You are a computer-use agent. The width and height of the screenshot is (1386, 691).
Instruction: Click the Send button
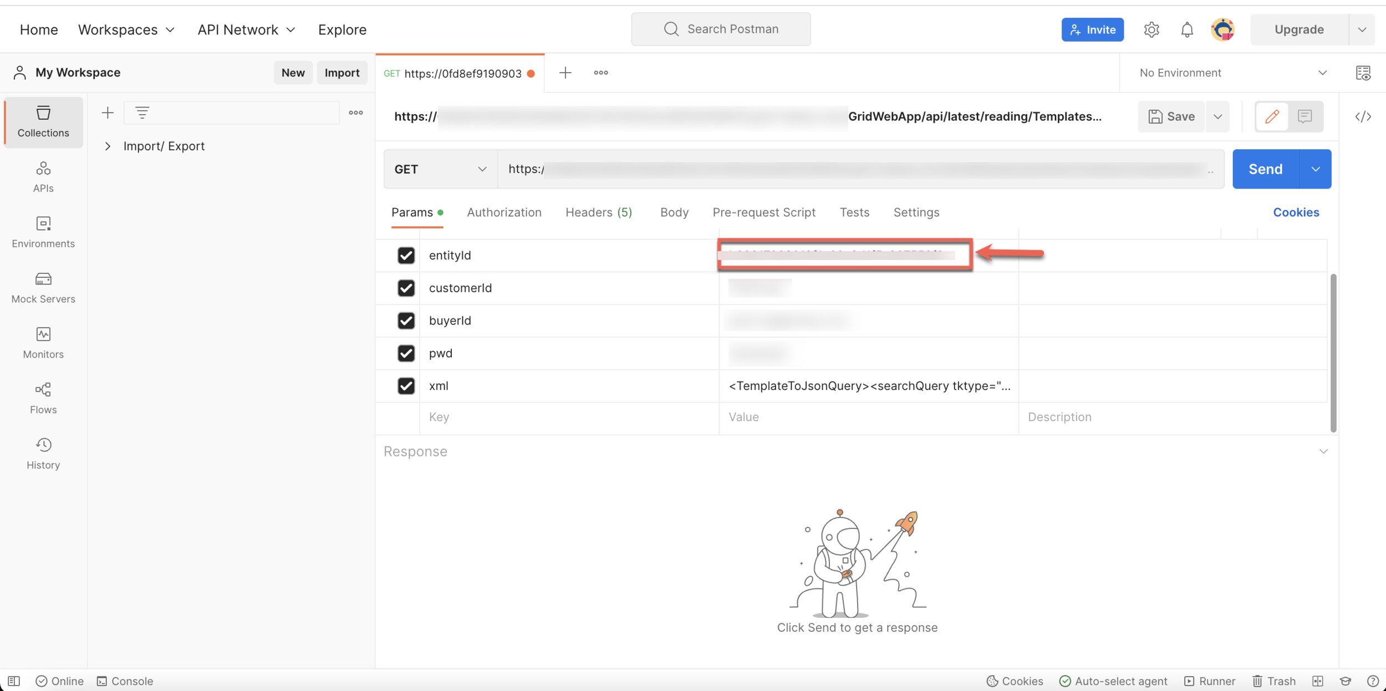coord(1265,169)
